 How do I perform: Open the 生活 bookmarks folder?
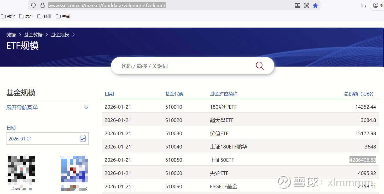click(63, 16)
